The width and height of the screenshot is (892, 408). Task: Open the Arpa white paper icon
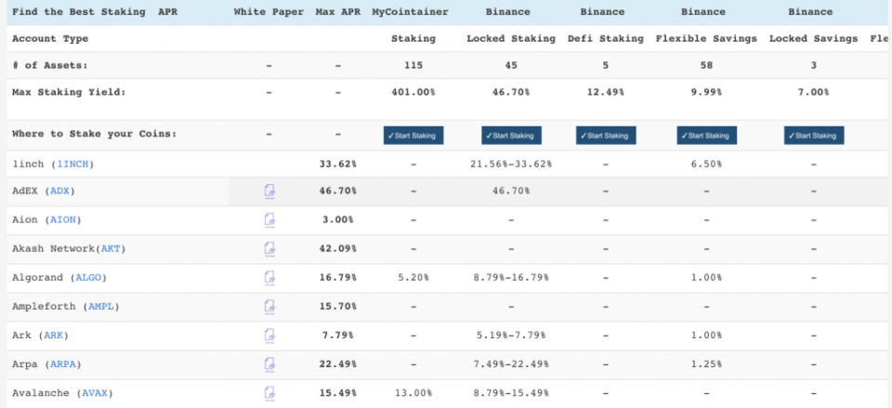point(269,364)
